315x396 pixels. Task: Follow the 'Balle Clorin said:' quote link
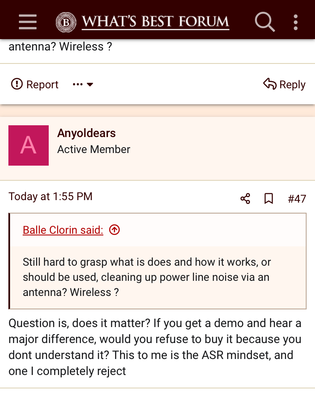(63, 230)
